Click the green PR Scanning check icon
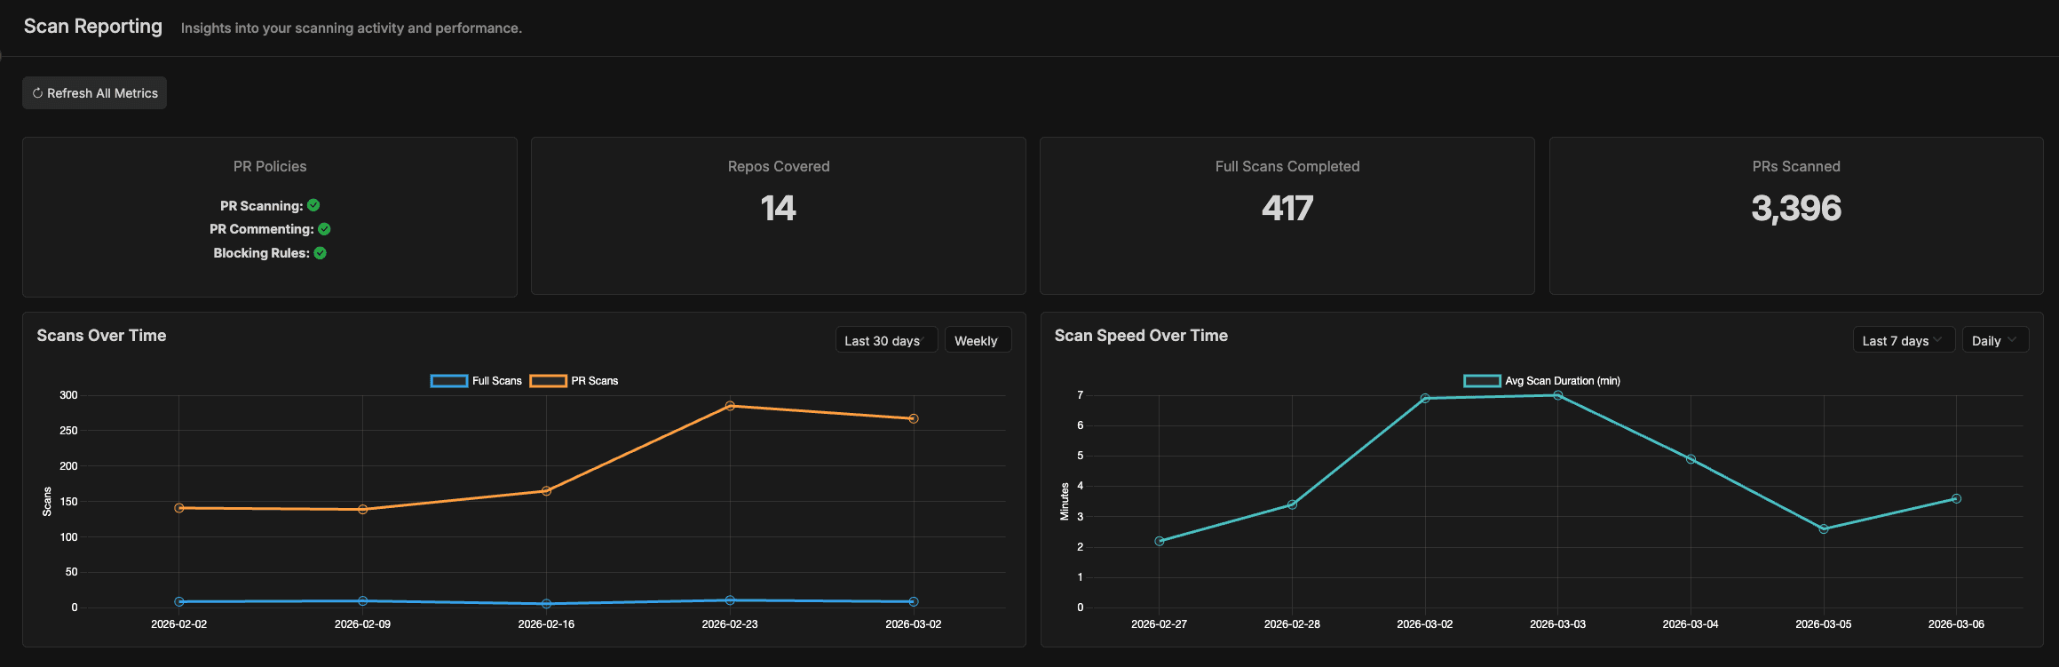This screenshot has width=2059, height=667. point(313,205)
